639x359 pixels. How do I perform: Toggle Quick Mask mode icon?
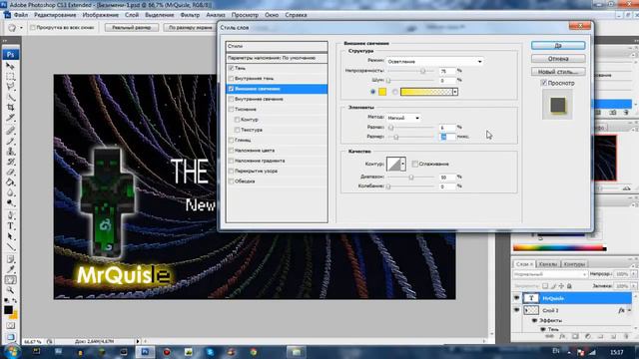(x=10, y=326)
